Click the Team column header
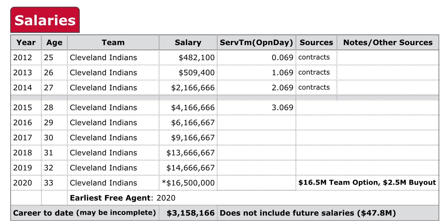This screenshot has width=447, height=224. pyautogui.click(x=113, y=43)
